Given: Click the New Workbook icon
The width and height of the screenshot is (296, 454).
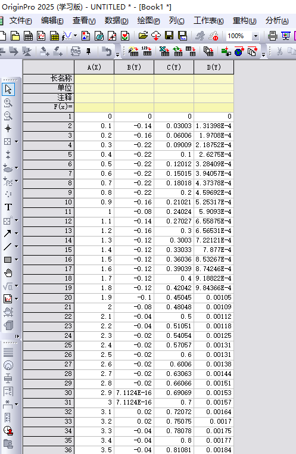Looking at the screenshot, I should [x=29, y=36].
